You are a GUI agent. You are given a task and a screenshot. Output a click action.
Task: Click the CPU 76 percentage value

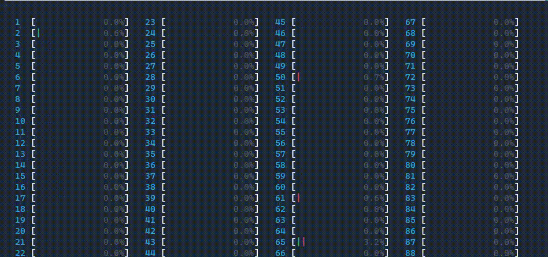point(504,121)
